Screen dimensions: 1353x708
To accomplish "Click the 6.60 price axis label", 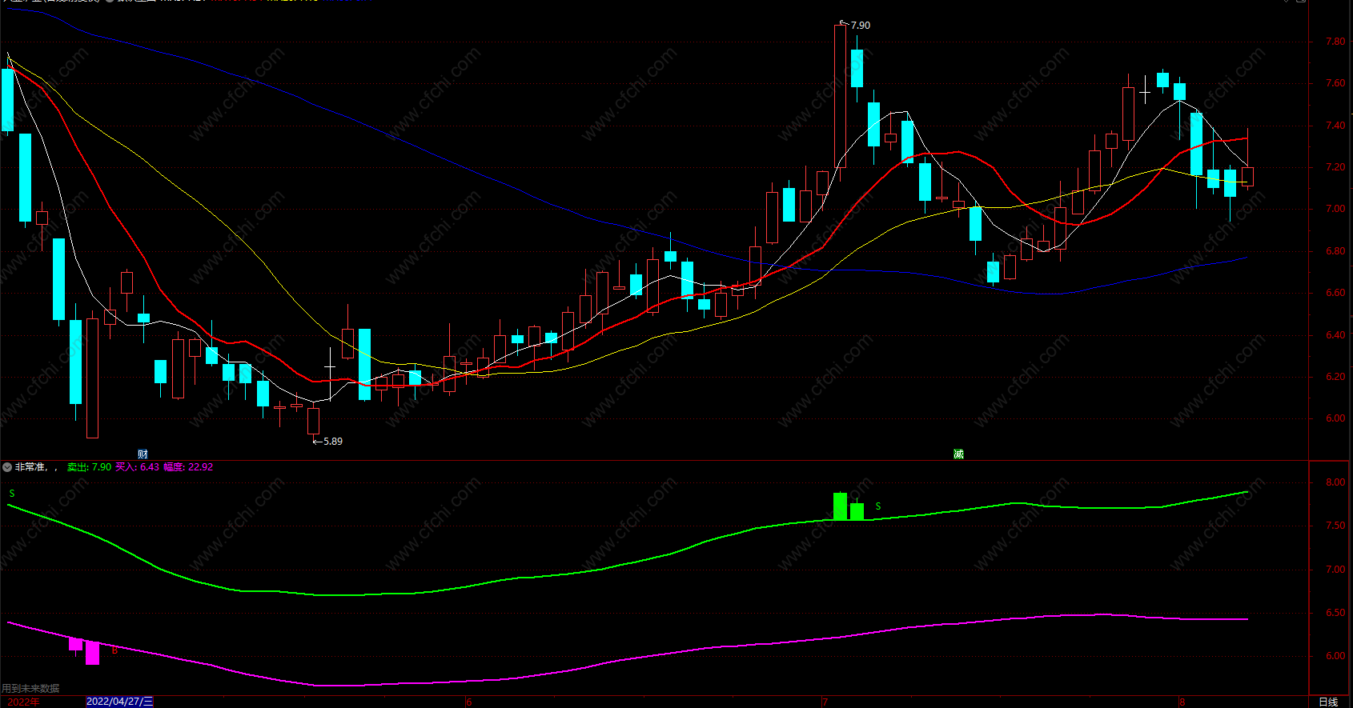I will [x=1335, y=293].
